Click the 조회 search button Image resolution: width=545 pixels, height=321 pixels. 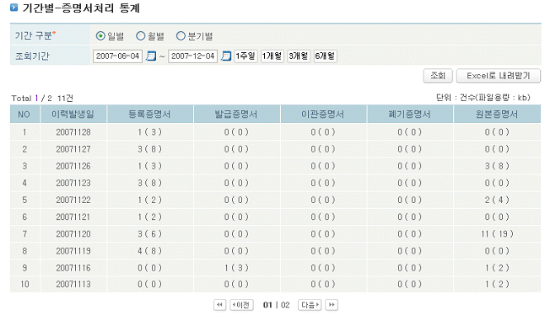(x=438, y=76)
